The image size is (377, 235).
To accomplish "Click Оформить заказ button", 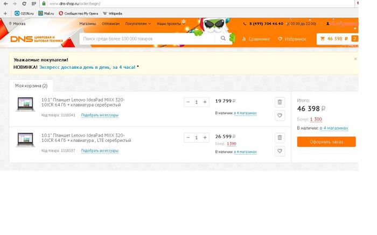I will coord(326,141).
